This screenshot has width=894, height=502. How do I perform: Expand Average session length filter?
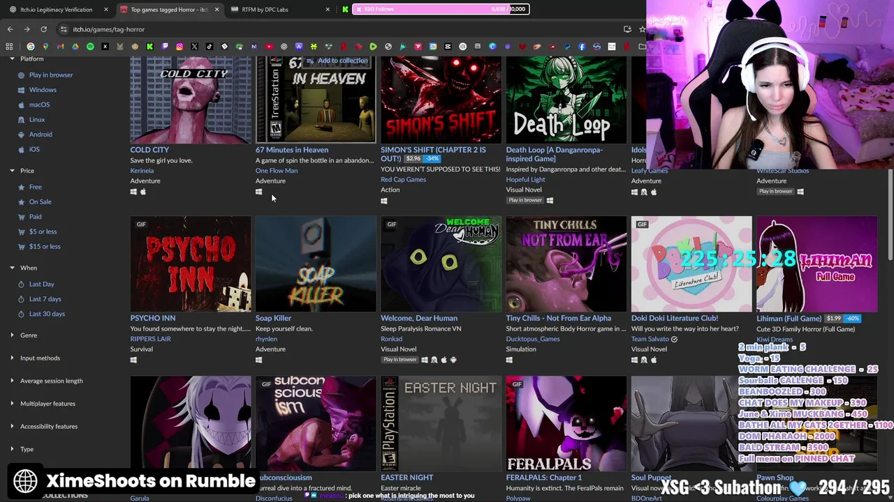45,381
